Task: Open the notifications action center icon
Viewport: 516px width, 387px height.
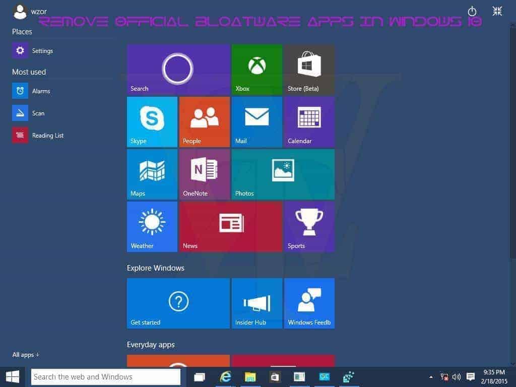Action: tap(471, 377)
